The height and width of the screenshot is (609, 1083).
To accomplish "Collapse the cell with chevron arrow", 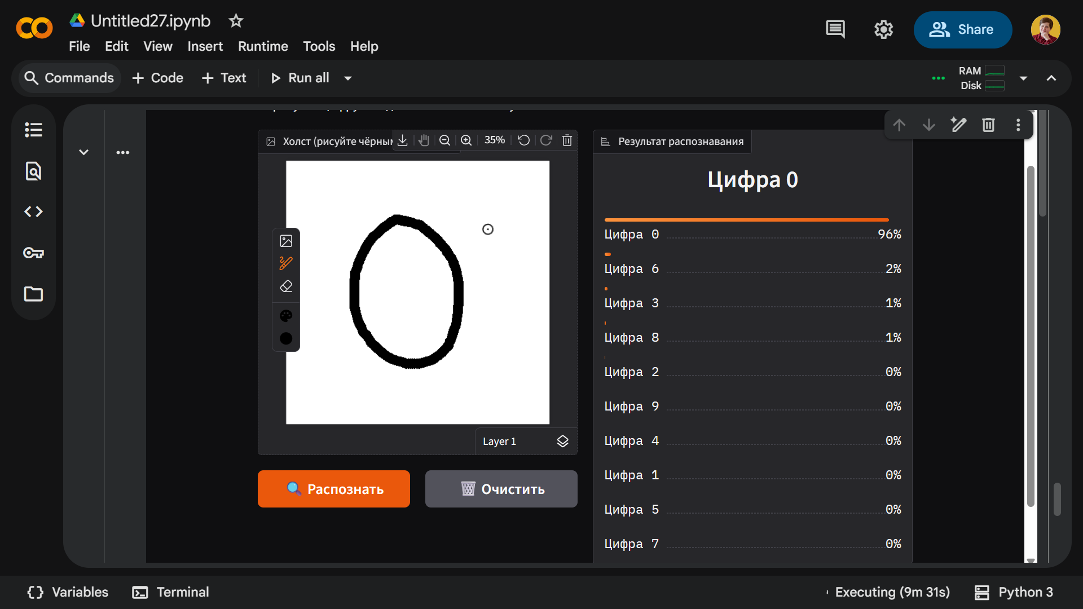I will pos(83,152).
